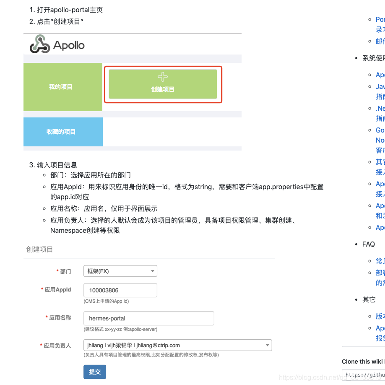The width and height of the screenshot is (385, 385).
Task: Click the first Por sidebar link
Action: click(380, 19)
